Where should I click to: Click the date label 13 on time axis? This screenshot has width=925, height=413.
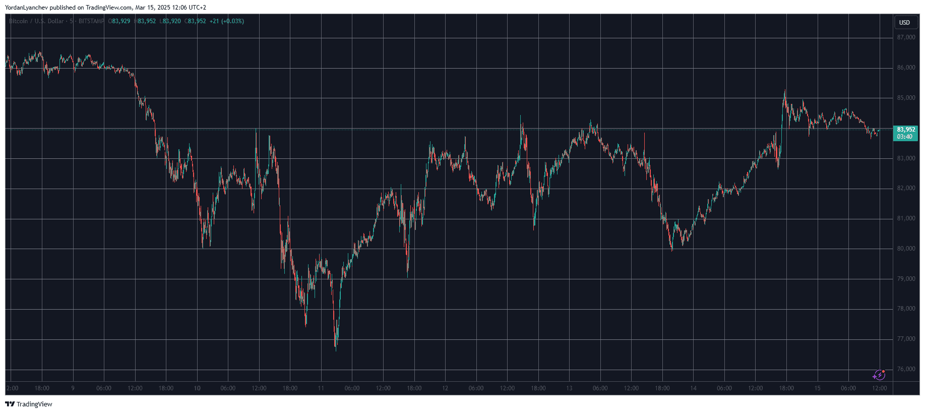coord(569,388)
